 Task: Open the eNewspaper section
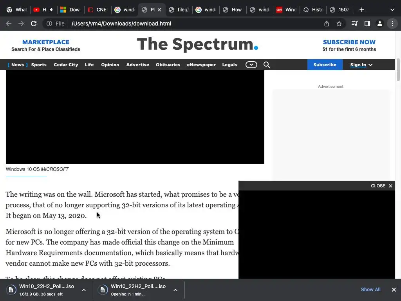[201, 65]
